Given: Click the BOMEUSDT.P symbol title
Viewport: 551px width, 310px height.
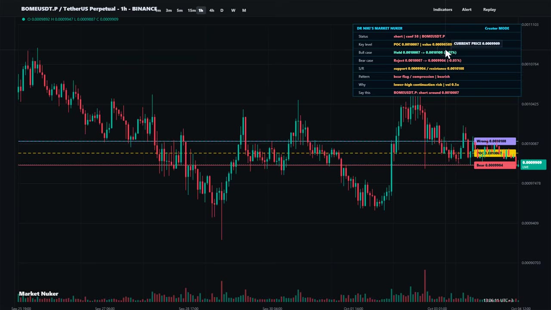Looking at the screenshot, I should click(x=89, y=9).
